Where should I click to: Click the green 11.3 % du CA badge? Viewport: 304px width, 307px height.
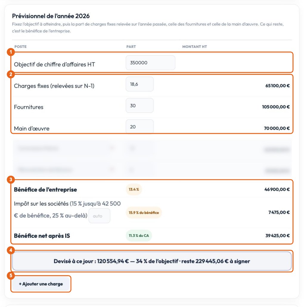pyautogui.click(x=139, y=235)
